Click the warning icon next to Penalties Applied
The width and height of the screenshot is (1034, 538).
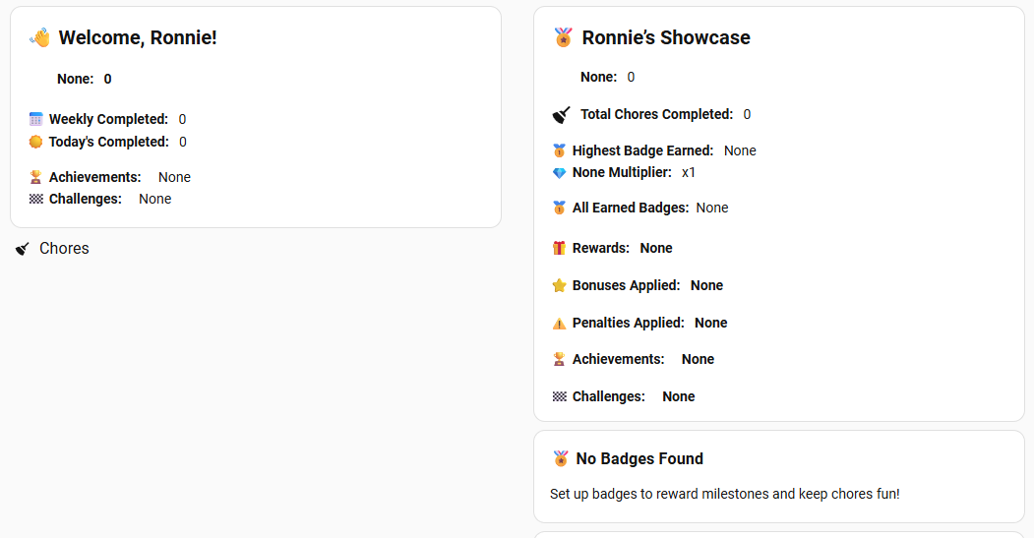559,323
